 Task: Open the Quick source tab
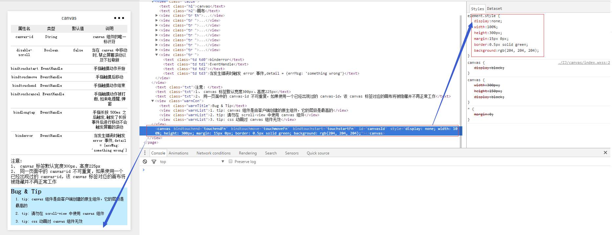click(x=318, y=153)
